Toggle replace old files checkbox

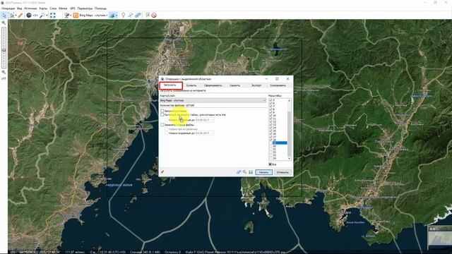click(x=162, y=125)
